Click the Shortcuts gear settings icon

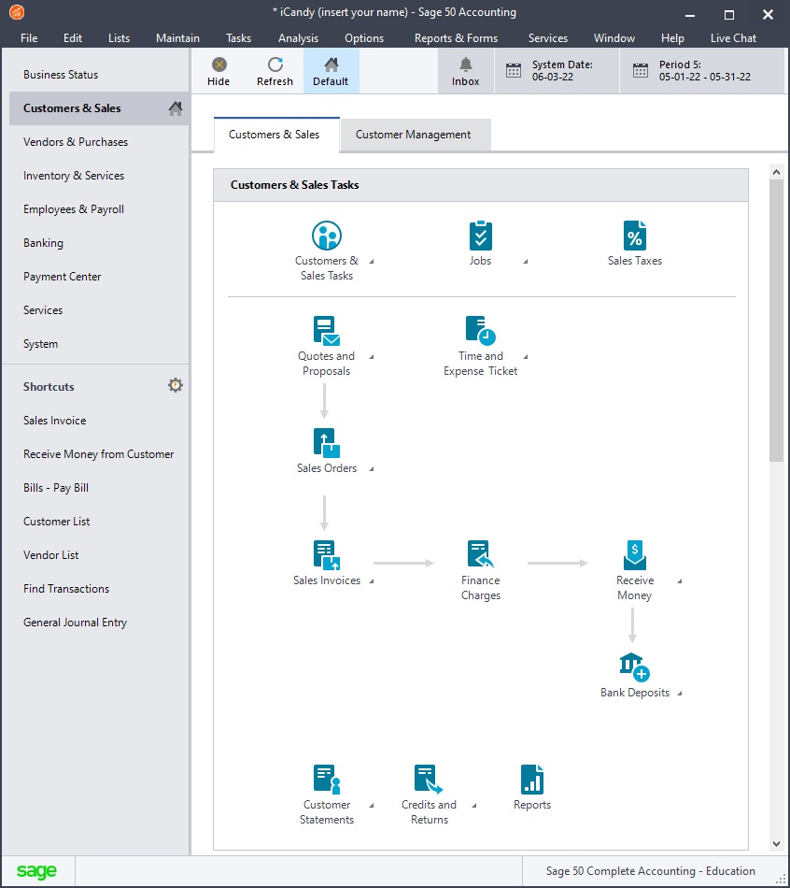coord(176,386)
